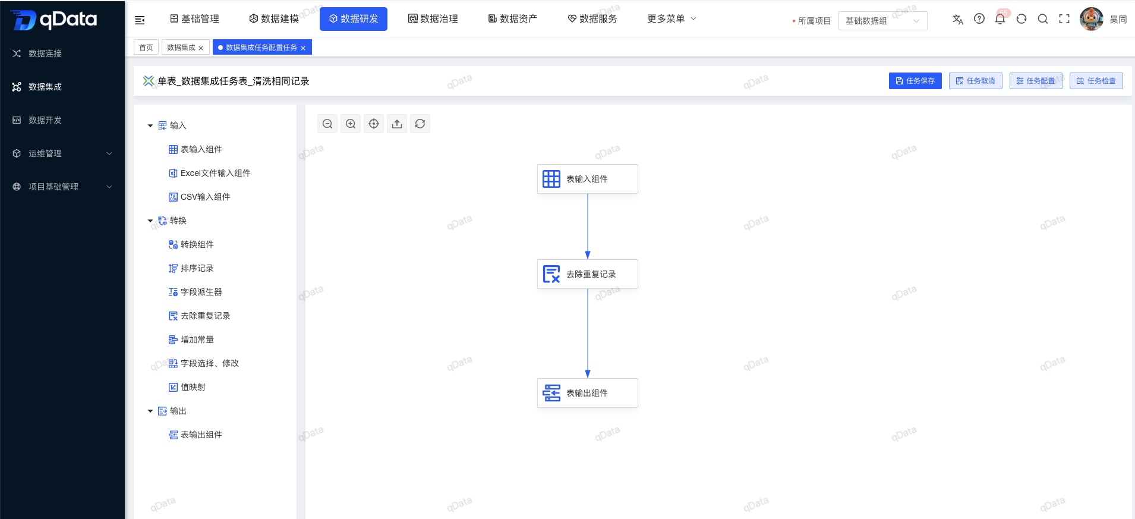This screenshot has height=519, width=1135.
Task: Expand the 项目基础管理 sidebar menu
Action: pyautogui.click(x=62, y=187)
